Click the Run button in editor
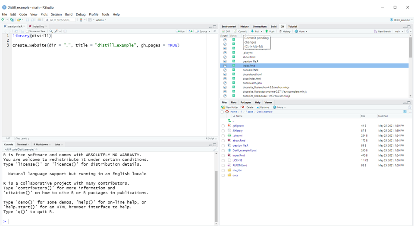414x226 pixels. pos(181,31)
